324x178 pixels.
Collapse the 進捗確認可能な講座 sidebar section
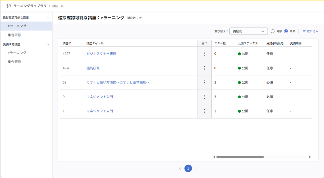[x=47, y=18]
